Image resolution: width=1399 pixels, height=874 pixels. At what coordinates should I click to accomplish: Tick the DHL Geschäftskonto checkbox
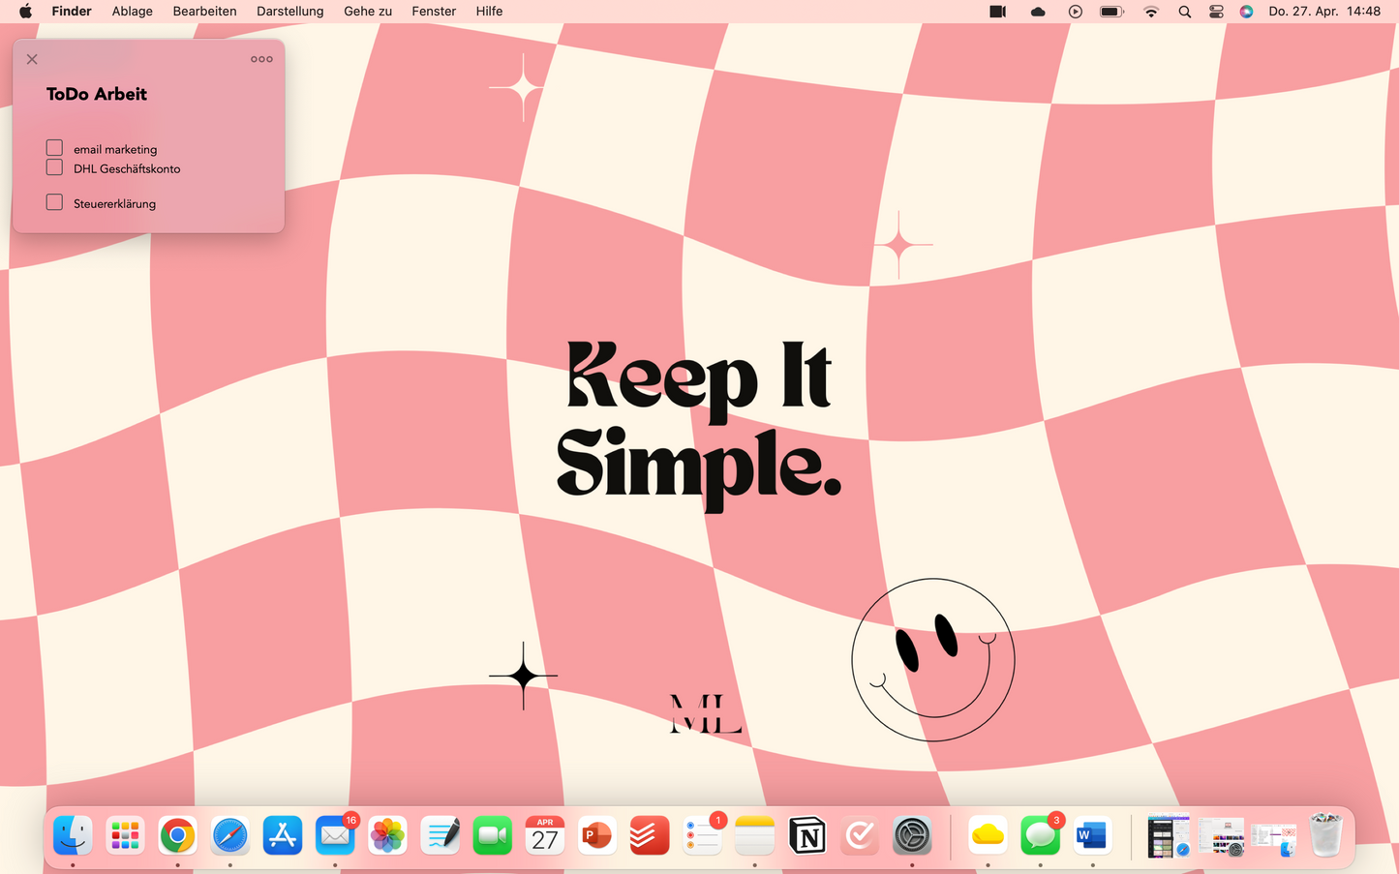54,167
